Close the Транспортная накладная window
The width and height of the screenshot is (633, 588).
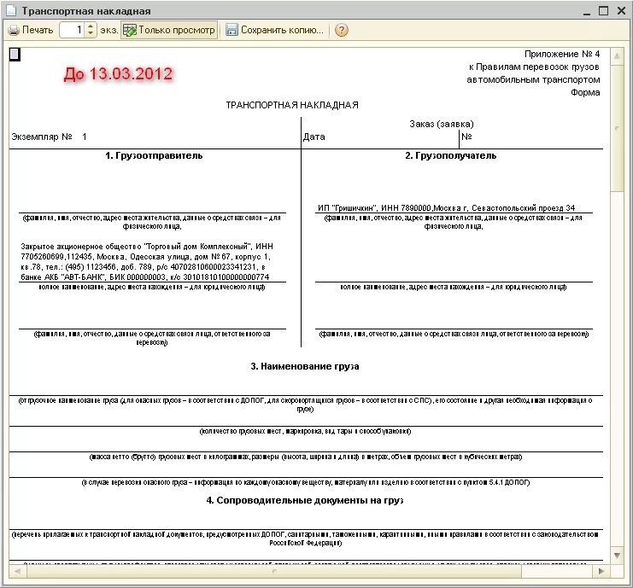622,11
